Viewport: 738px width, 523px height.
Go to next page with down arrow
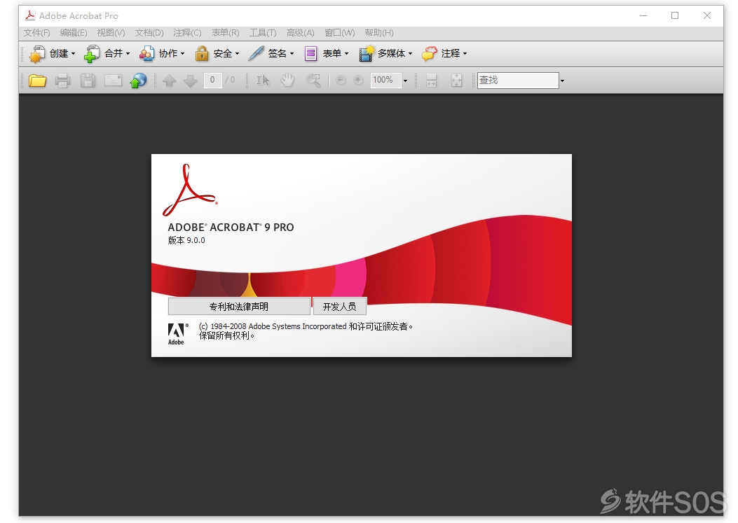pos(190,81)
